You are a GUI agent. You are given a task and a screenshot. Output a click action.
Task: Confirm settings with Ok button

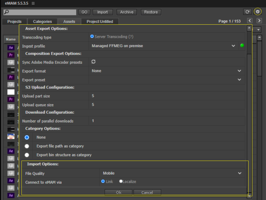(x=118, y=192)
